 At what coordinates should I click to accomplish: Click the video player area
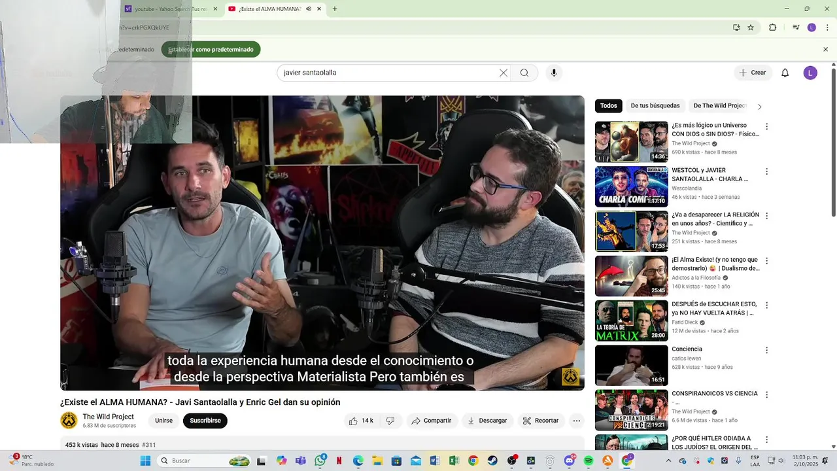[x=322, y=243]
